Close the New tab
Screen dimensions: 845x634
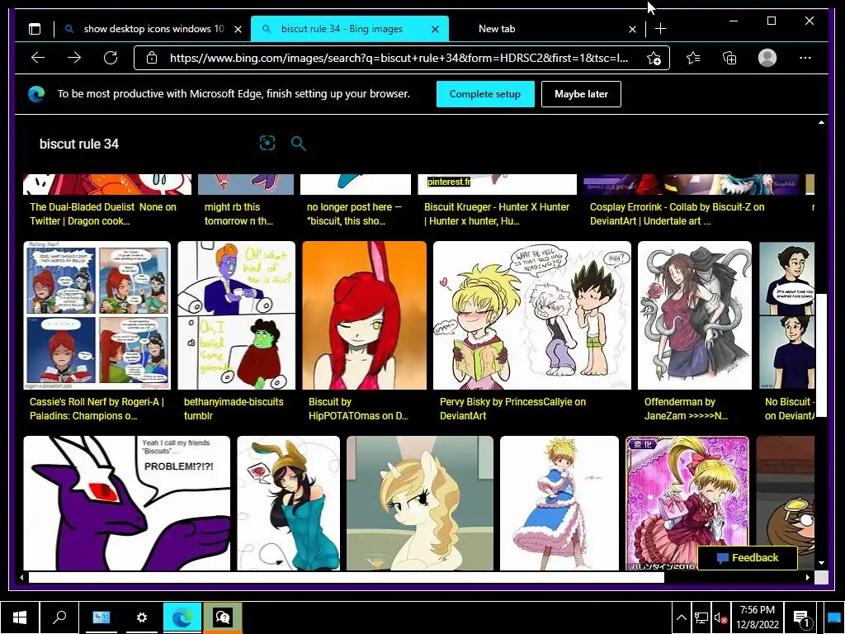633,29
